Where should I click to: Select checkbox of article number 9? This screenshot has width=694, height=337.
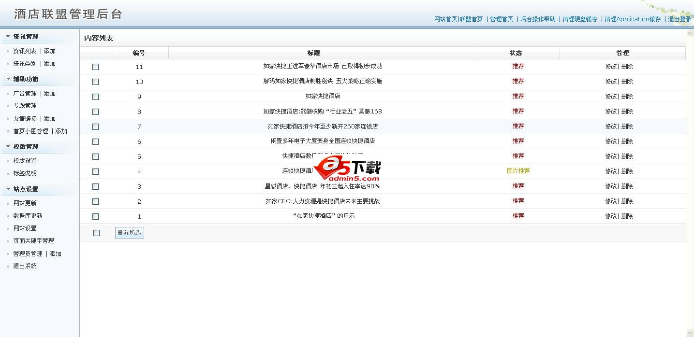(x=95, y=97)
